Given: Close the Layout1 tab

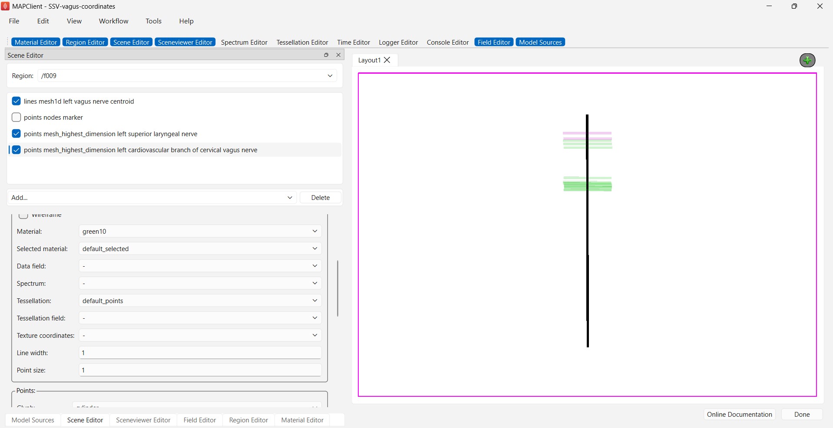Looking at the screenshot, I should tap(387, 60).
